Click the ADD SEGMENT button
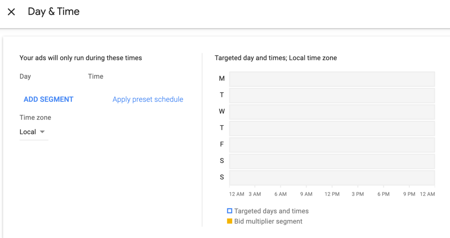 click(x=48, y=99)
